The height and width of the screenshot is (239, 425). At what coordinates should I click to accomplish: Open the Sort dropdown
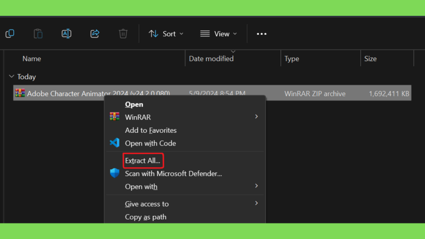[166, 34]
